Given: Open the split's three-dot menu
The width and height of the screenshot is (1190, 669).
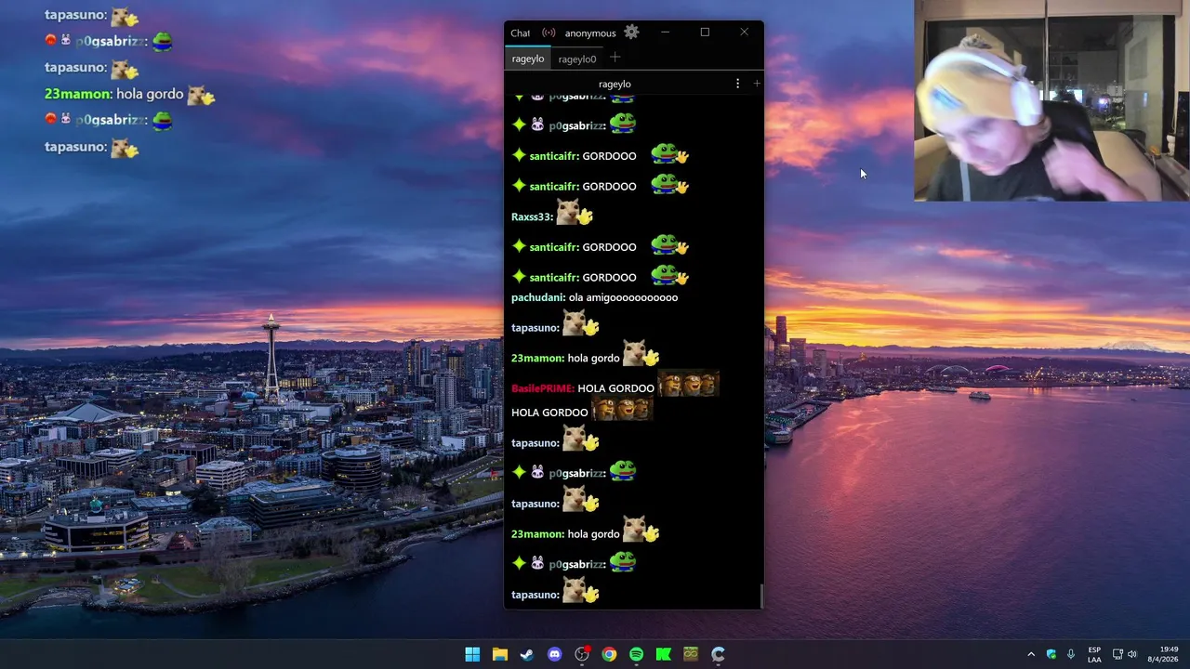Looking at the screenshot, I should point(737,84).
